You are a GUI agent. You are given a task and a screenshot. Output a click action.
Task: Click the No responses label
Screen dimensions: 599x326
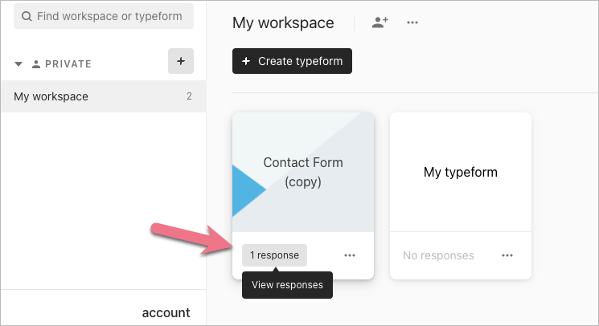tap(438, 255)
